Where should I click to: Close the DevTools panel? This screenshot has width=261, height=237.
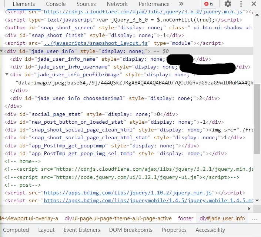(254, 4)
